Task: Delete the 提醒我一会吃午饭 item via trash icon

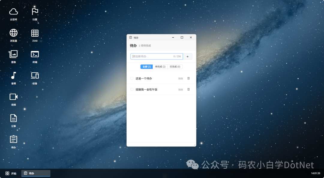Action: [x=188, y=89]
